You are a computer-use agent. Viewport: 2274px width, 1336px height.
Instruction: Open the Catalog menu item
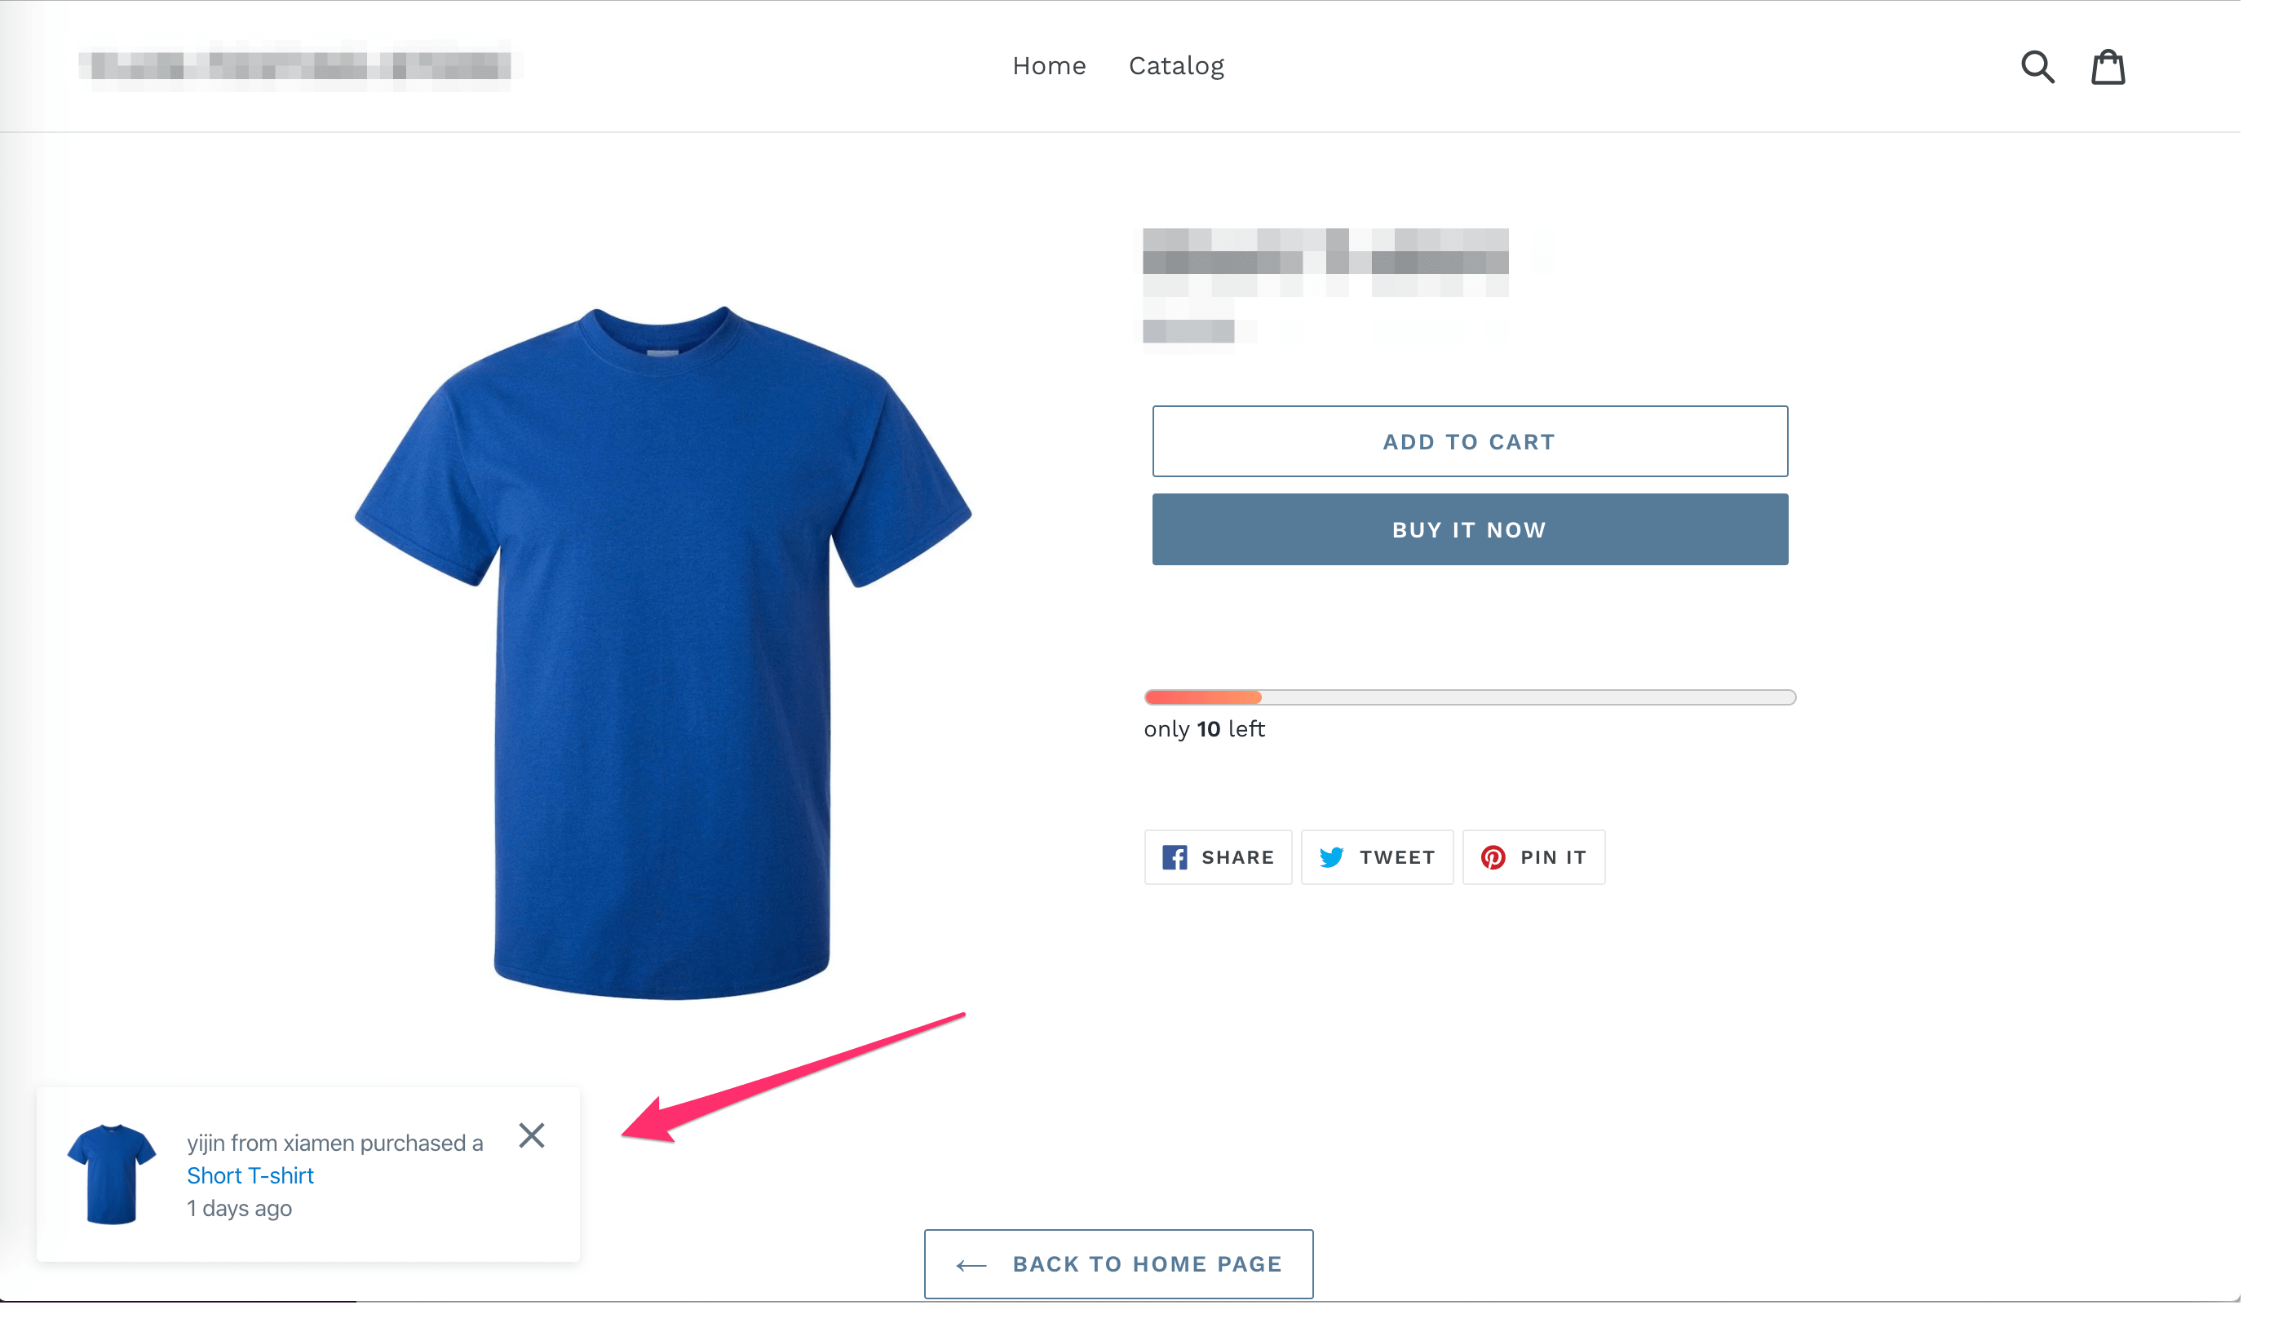[1176, 67]
